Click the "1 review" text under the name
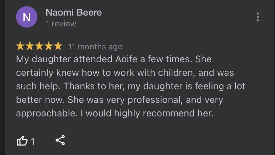 [x=61, y=24]
